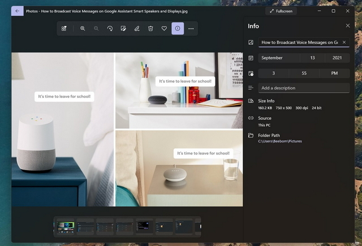362x246 pixels.
Task: Select the first colorful filmstrip thumbnail
Action: (x=66, y=226)
